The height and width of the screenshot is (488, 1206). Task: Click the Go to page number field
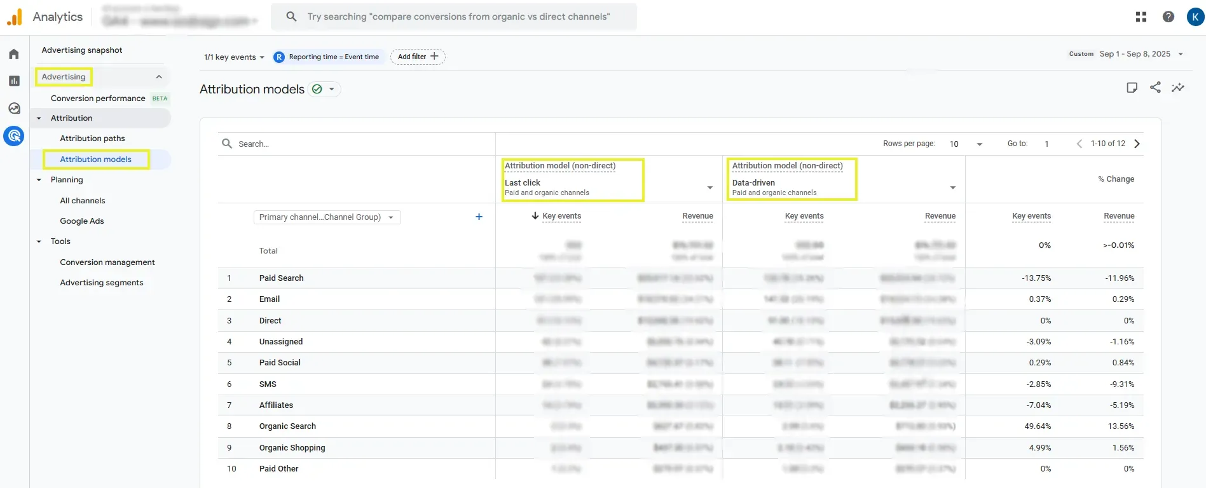pos(1046,144)
